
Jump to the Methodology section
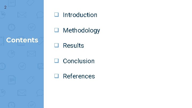click(x=81, y=30)
